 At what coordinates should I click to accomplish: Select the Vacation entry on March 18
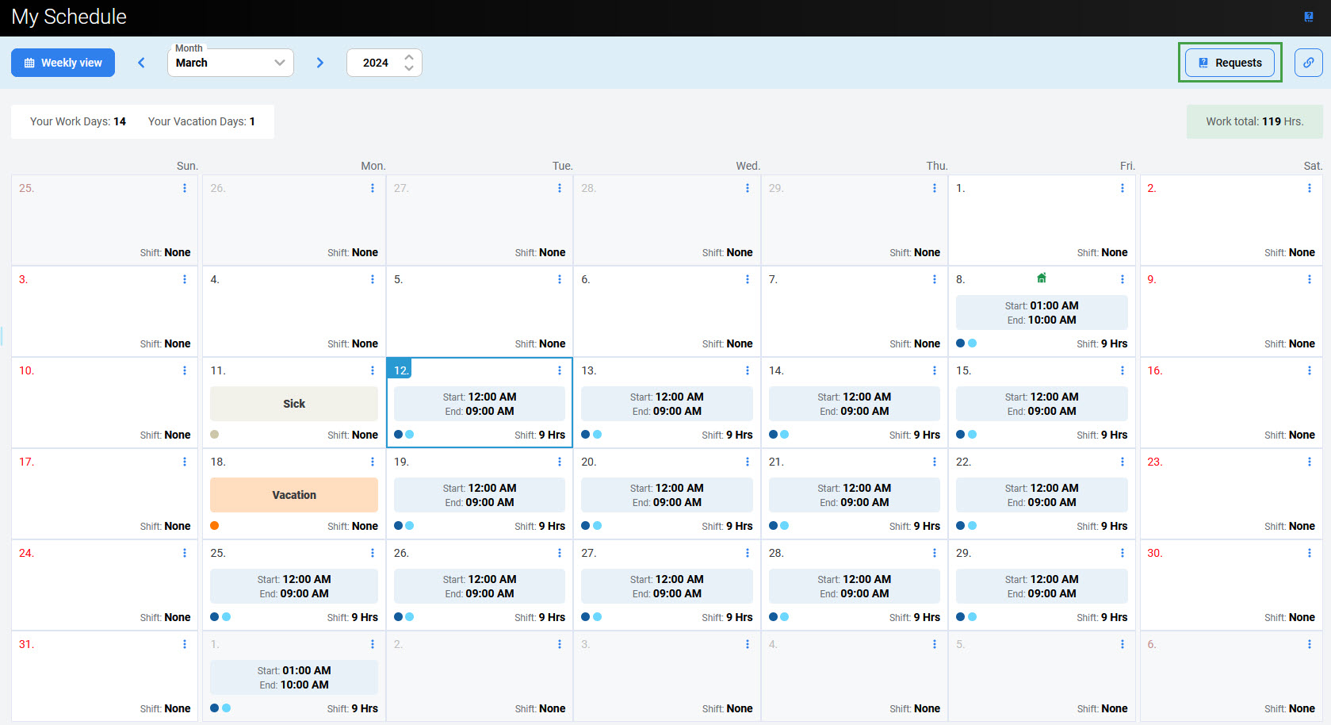point(294,495)
